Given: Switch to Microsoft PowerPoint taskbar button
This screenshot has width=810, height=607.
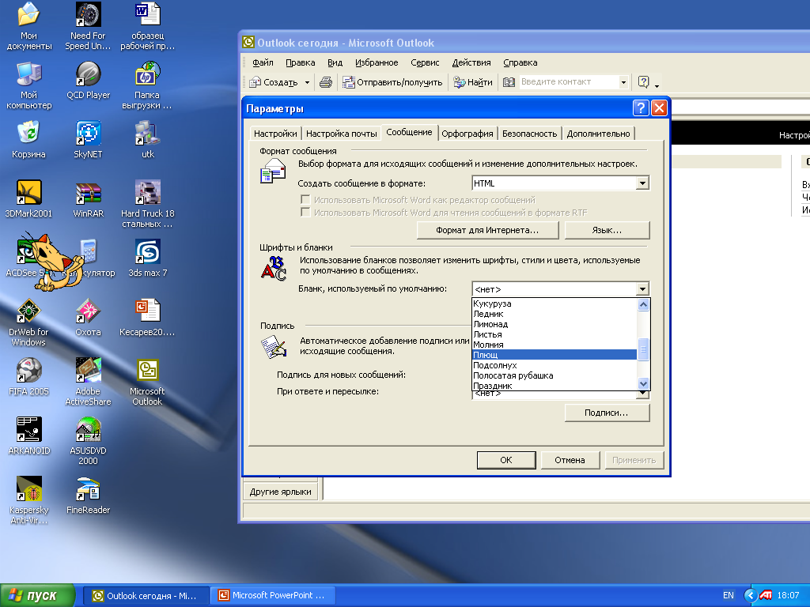Looking at the screenshot, I should [x=273, y=596].
